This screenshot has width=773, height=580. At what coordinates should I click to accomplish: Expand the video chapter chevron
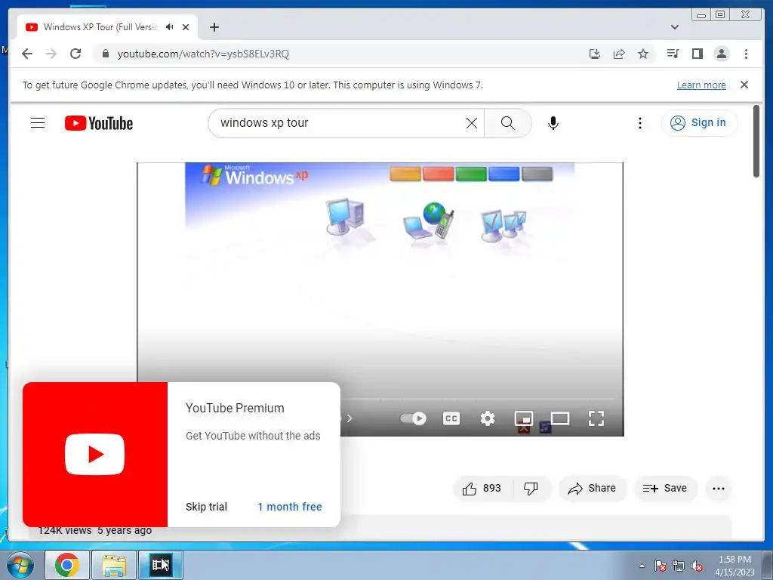click(350, 418)
